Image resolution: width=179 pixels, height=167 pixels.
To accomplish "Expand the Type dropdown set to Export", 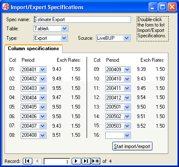I will pos(64,38).
